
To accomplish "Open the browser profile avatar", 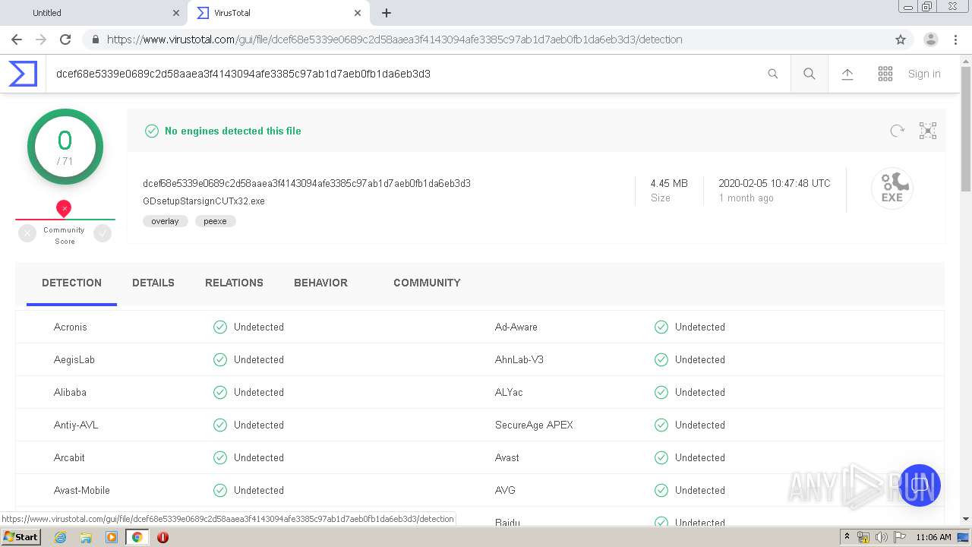I will (931, 40).
